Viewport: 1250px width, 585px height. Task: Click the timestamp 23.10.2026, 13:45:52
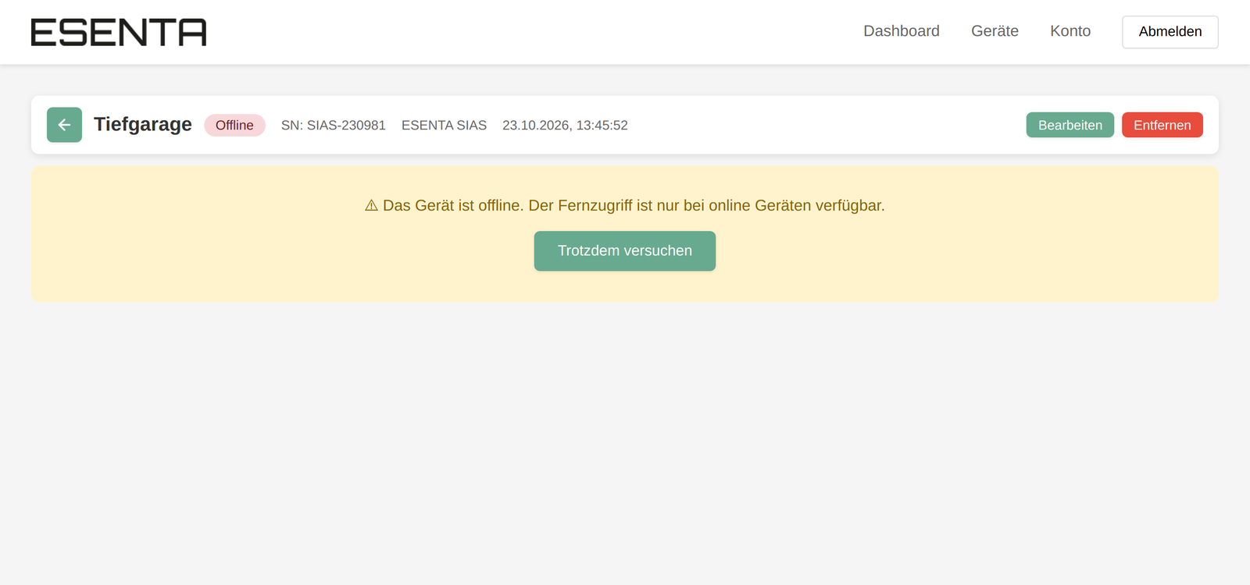565,126
